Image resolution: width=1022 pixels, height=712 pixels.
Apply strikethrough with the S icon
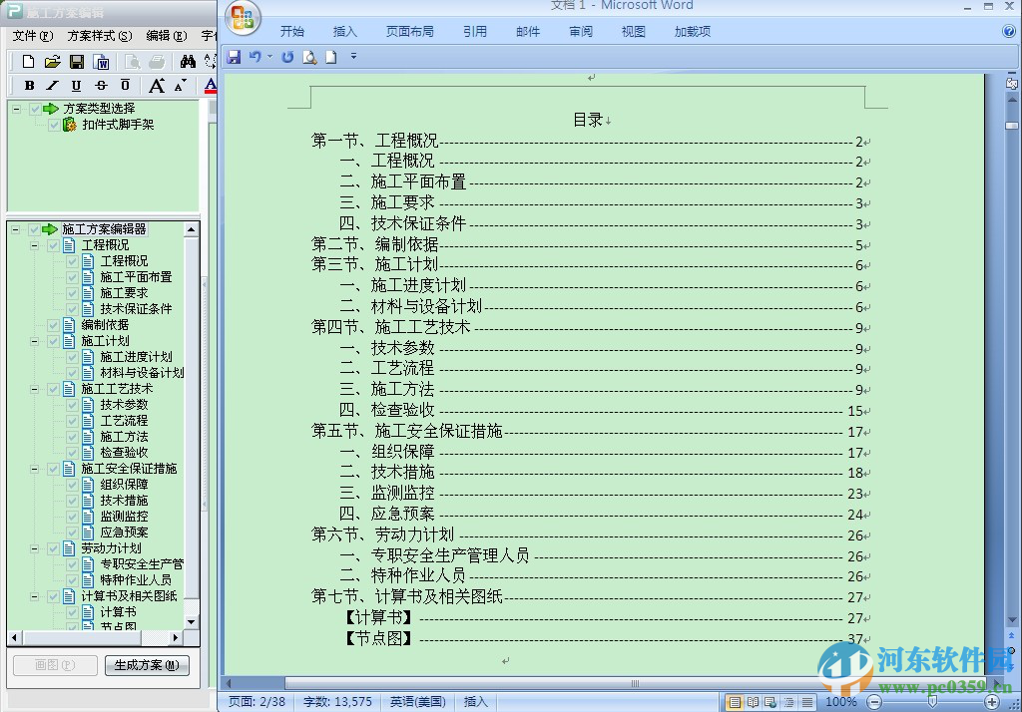[101, 86]
